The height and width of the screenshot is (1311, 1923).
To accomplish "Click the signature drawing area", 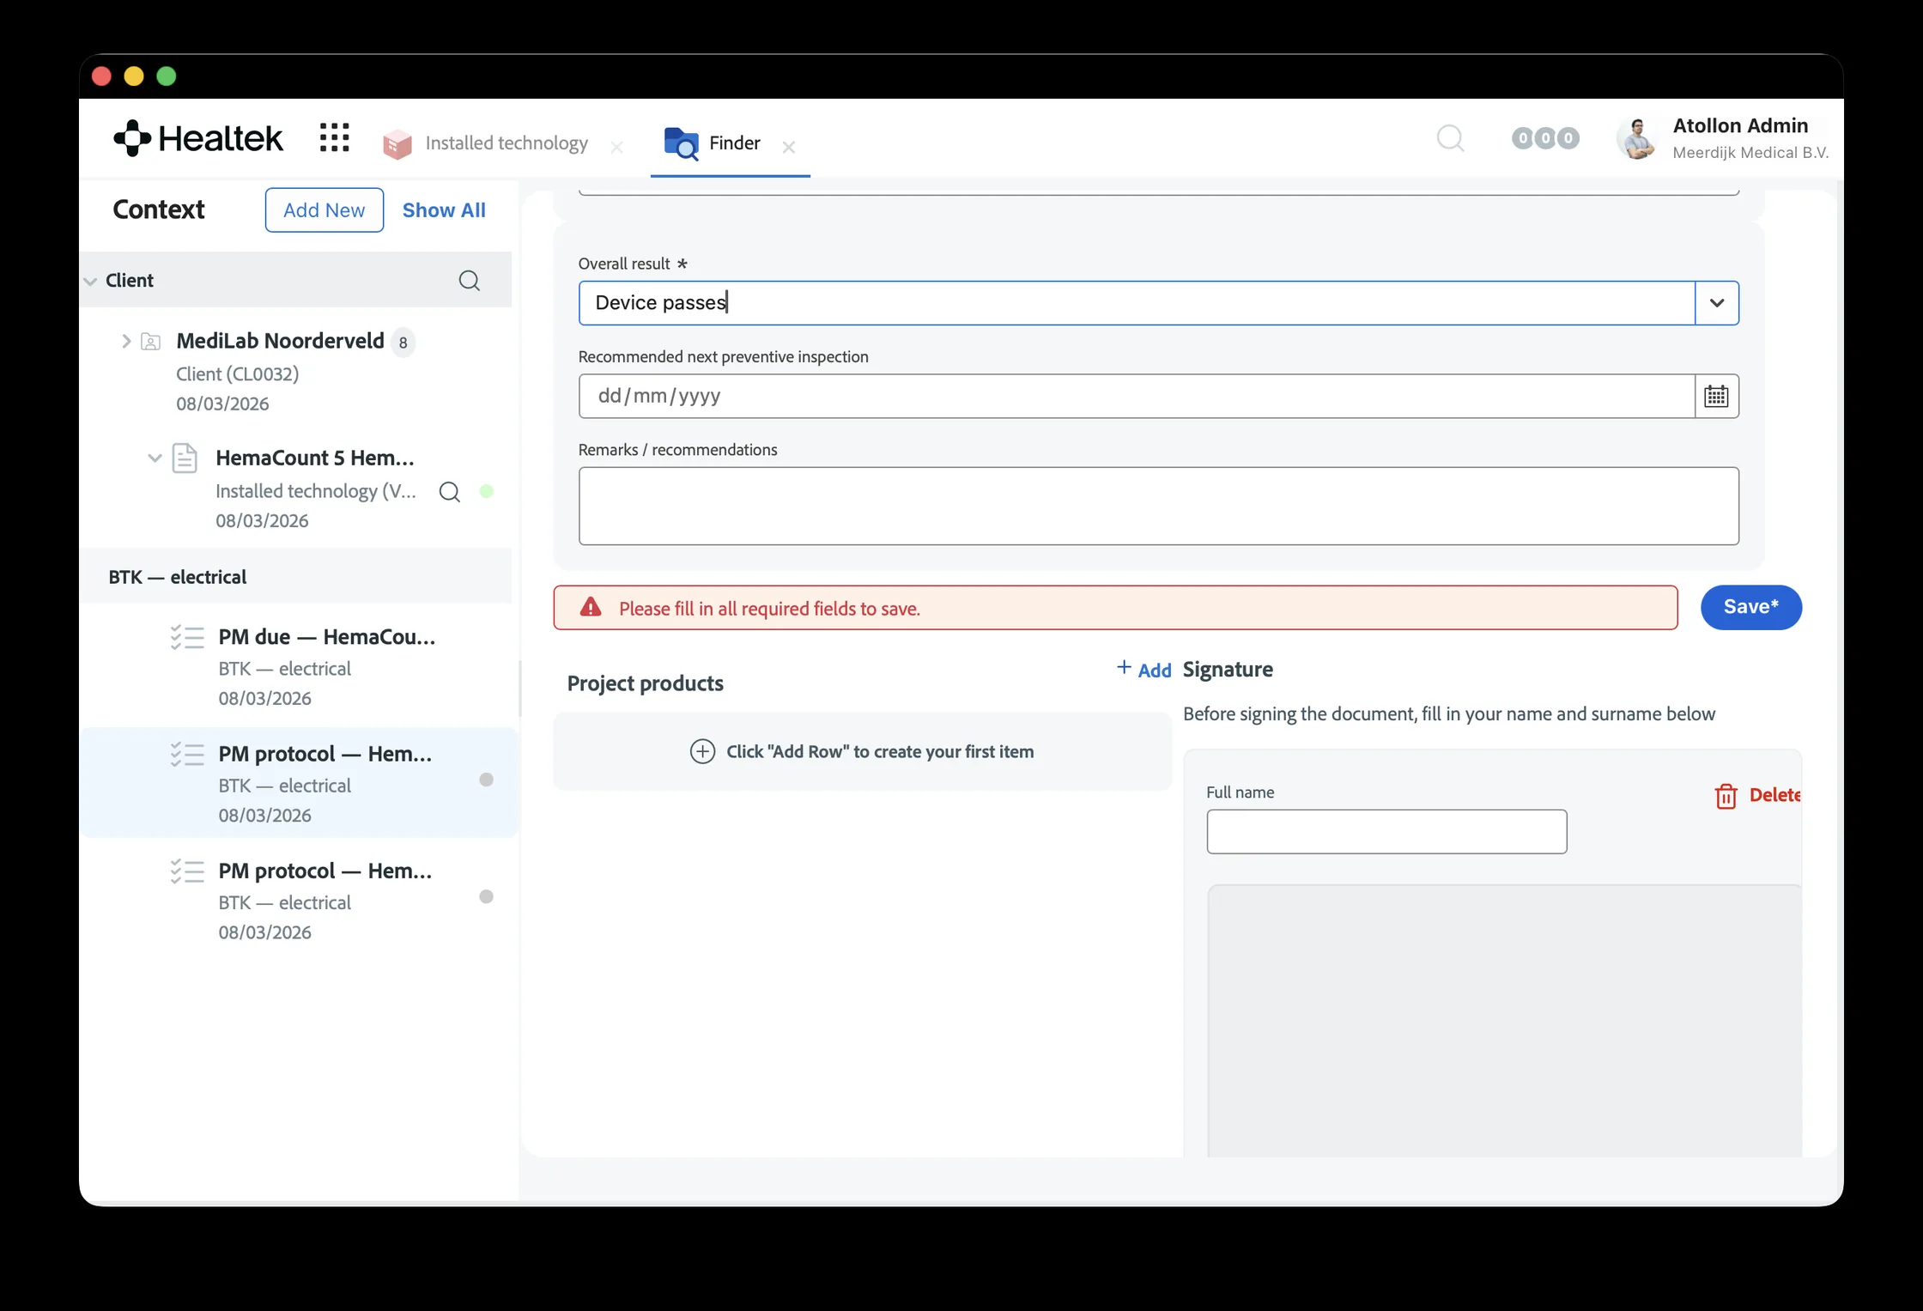I will 1504,1021.
